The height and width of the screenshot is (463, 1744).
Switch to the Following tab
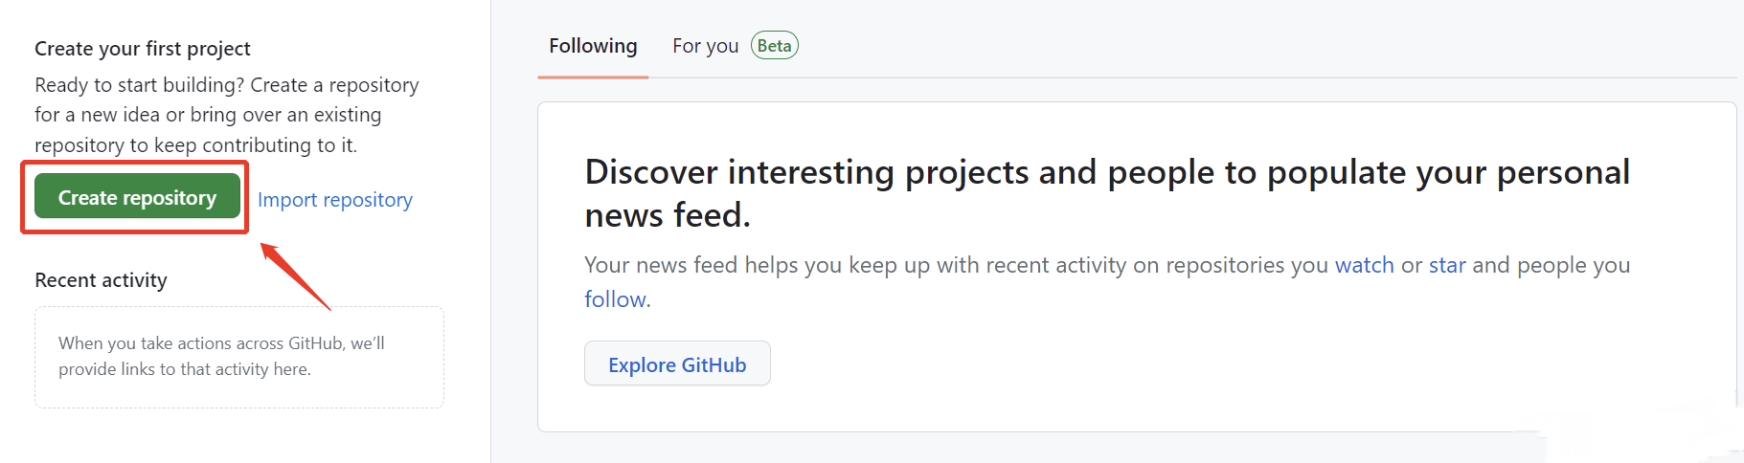(593, 46)
